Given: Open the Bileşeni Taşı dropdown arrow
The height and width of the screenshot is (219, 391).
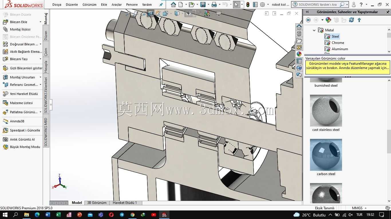Looking at the screenshot, I should point(40,59).
